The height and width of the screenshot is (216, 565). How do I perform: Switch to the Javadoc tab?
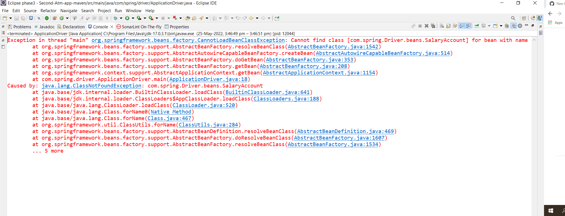coord(44,27)
